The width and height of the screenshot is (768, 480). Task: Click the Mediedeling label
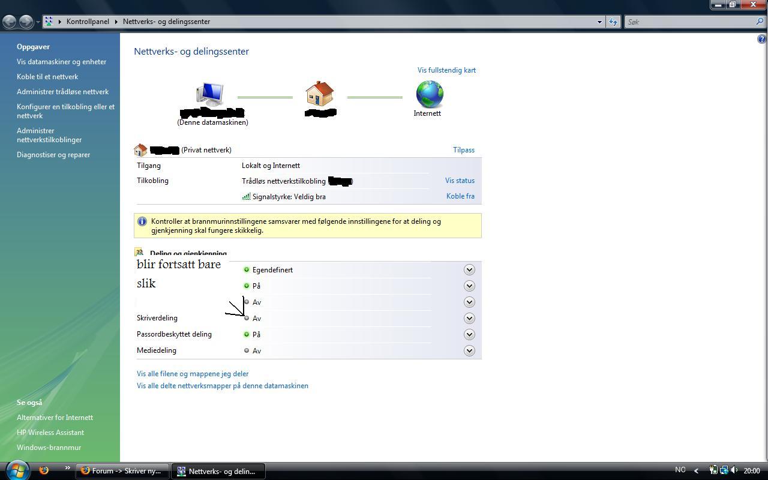157,350
